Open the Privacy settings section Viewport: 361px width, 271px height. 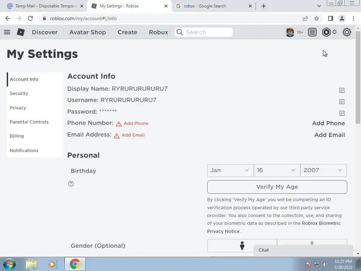tap(18, 108)
